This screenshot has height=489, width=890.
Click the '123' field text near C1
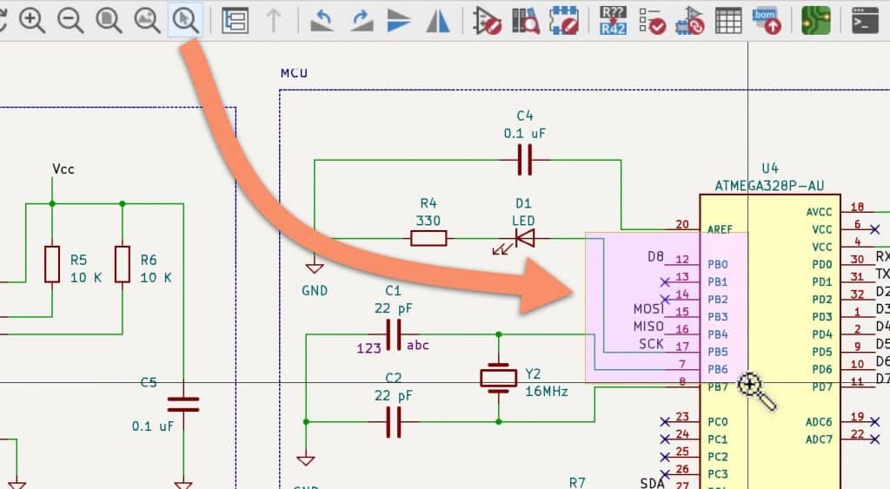pos(369,348)
